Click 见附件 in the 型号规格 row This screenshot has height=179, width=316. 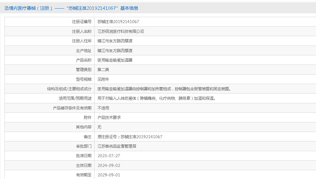[x=103, y=79]
